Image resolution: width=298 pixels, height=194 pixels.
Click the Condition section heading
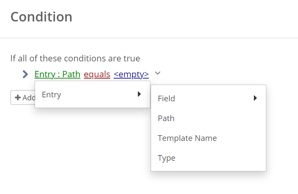[41, 17]
